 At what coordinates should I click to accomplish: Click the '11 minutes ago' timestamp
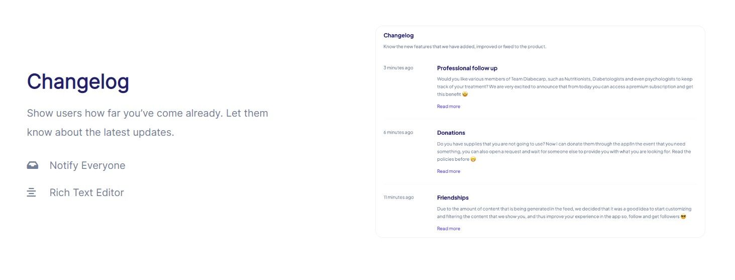click(398, 198)
